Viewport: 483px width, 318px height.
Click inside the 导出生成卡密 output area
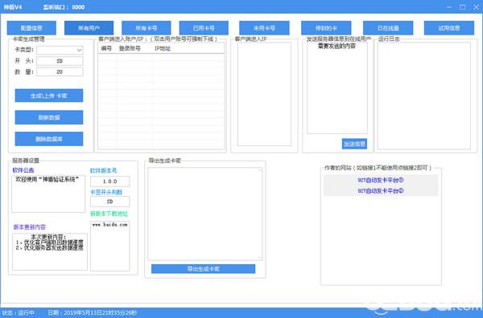[205, 214]
